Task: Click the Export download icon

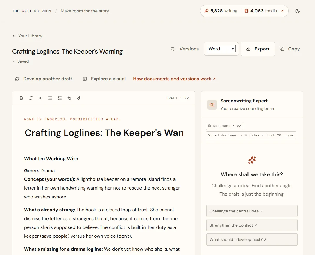Action: pyautogui.click(x=248, y=49)
